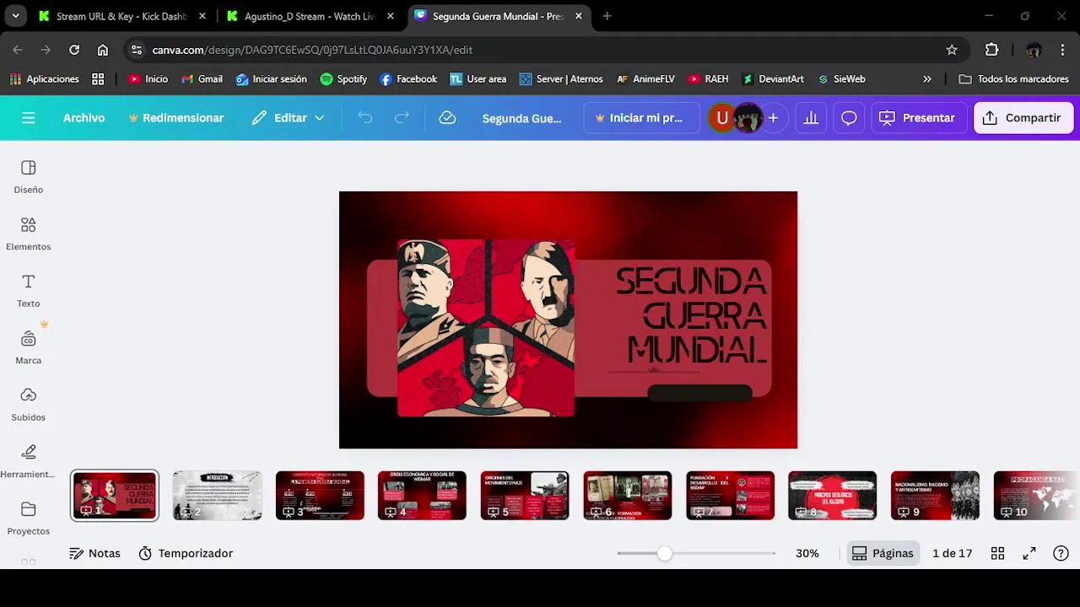Select the Segunda Guerra Mundial title text
Screen dimensions: 1080x607
click(692, 316)
